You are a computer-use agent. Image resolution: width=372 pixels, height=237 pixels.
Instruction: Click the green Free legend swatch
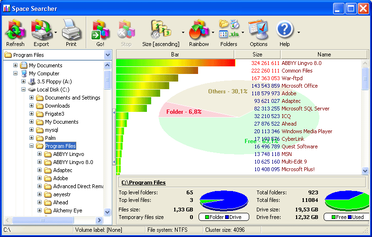click(334, 217)
